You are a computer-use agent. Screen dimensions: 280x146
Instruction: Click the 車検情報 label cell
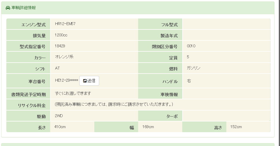[169, 95]
